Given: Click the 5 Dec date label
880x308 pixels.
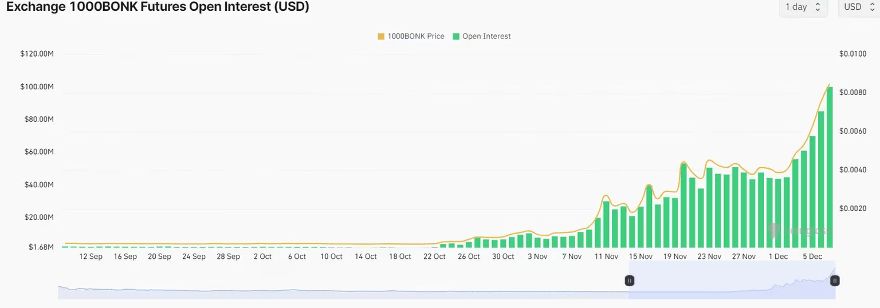Looking at the screenshot, I should pyautogui.click(x=812, y=256).
